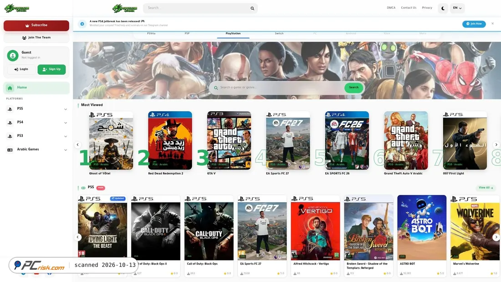Open the Join The Team link
501x282 pixels.
36,38
